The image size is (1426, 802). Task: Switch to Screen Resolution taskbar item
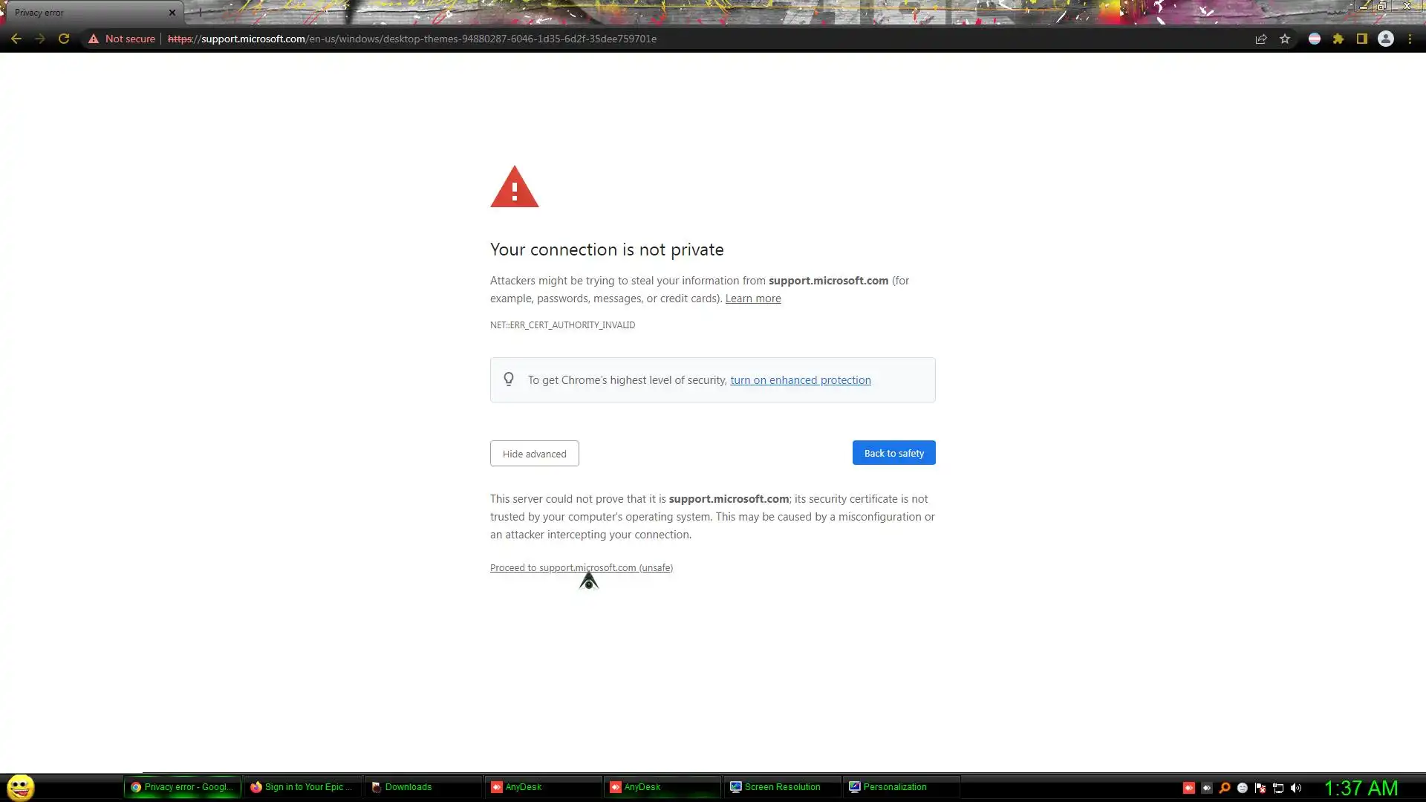click(x=781, y=787)
